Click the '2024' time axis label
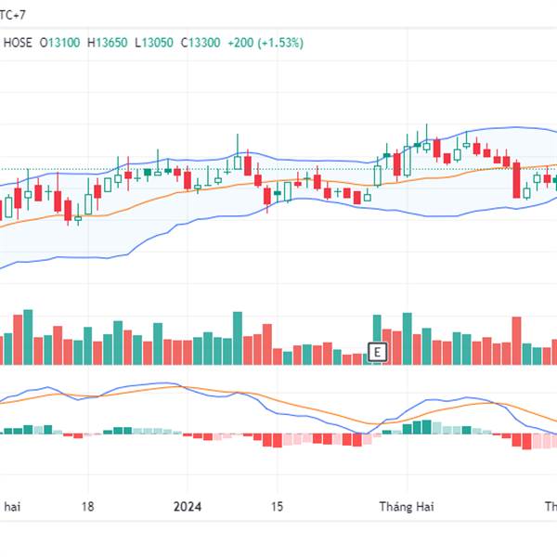 tap(188, 506)
